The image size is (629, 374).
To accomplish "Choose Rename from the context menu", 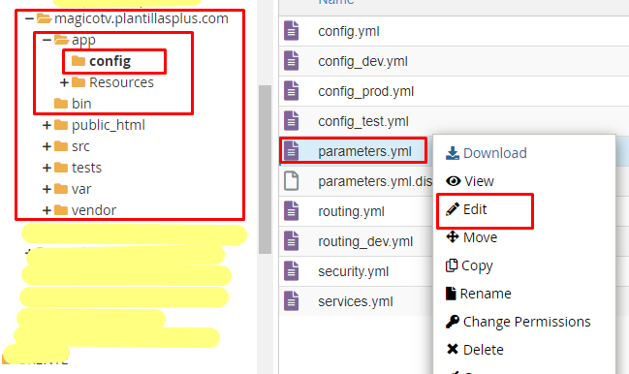I will point(478,294).
